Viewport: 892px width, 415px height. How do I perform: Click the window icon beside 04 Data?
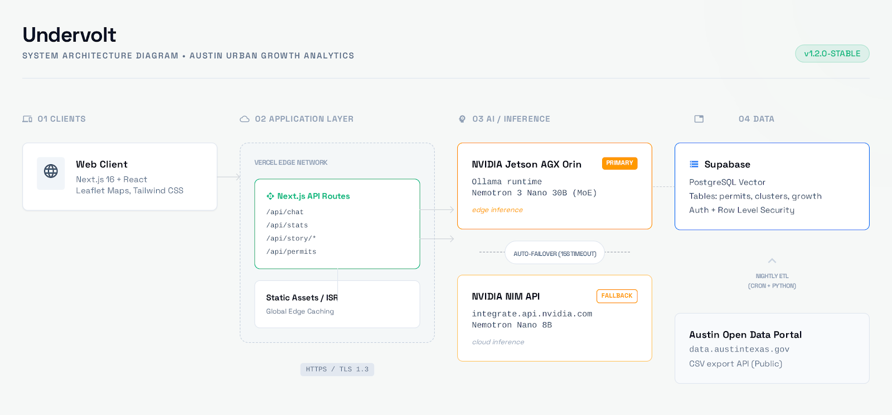click(x=699, y=119)
